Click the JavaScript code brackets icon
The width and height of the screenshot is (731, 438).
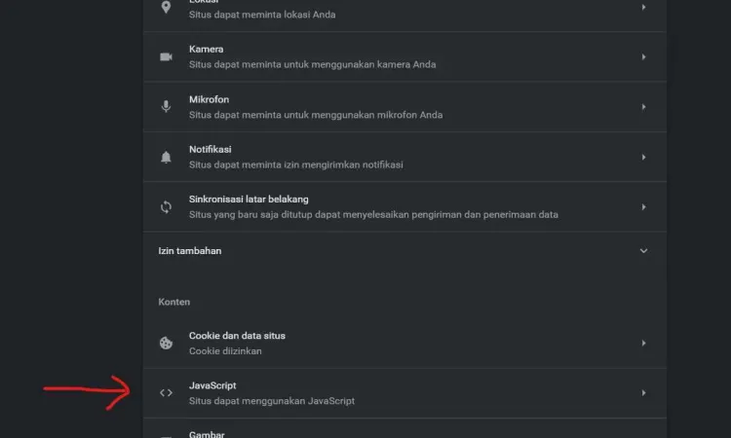click(x=166, y=393)
